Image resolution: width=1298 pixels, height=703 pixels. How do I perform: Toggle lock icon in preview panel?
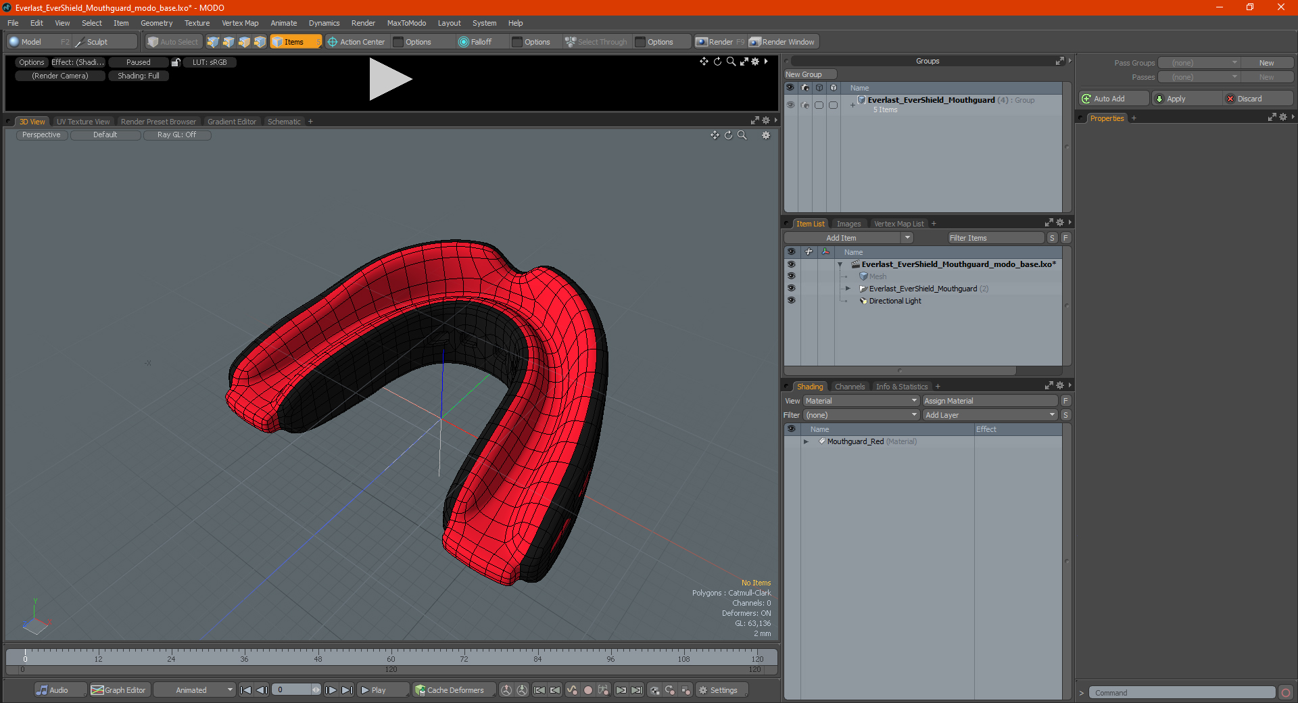pos(176,62)
